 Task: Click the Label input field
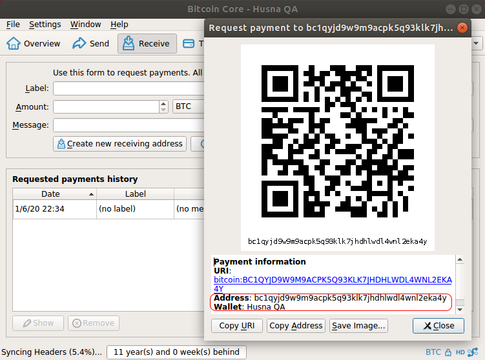(x=129, y=88)
